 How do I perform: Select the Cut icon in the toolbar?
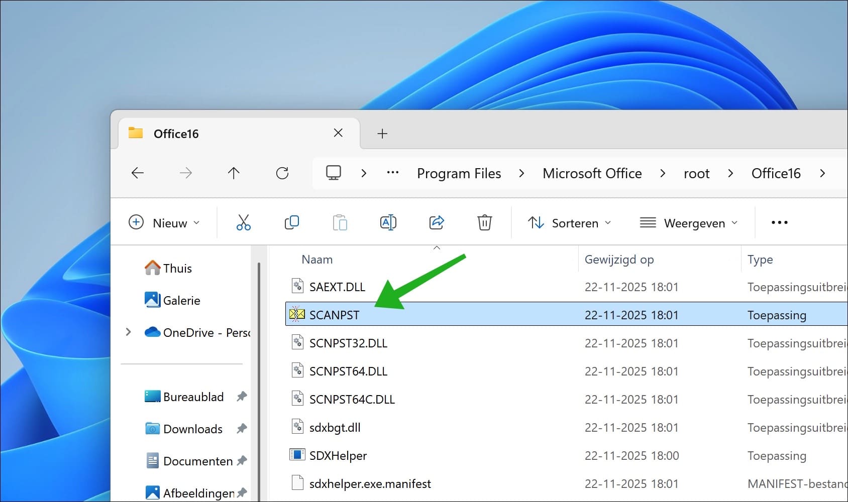244,222
